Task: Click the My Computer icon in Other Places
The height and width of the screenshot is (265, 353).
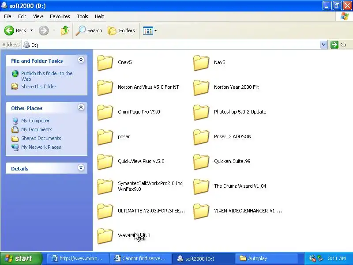Action: point(15,121)
